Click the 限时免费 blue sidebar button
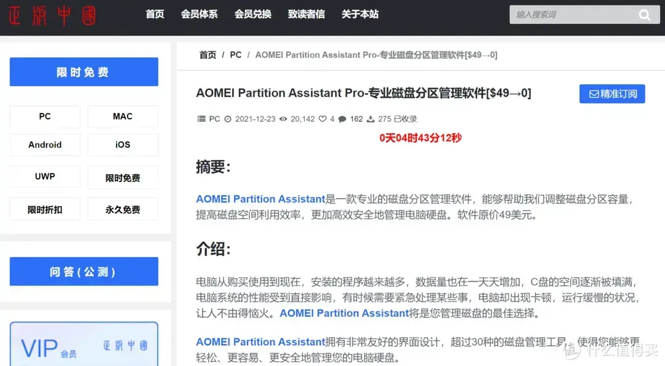665x366 pixels. 83,71
